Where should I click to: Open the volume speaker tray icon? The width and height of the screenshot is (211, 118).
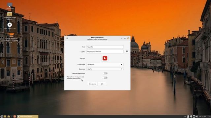pyautogui.click(x=196, y=117)
